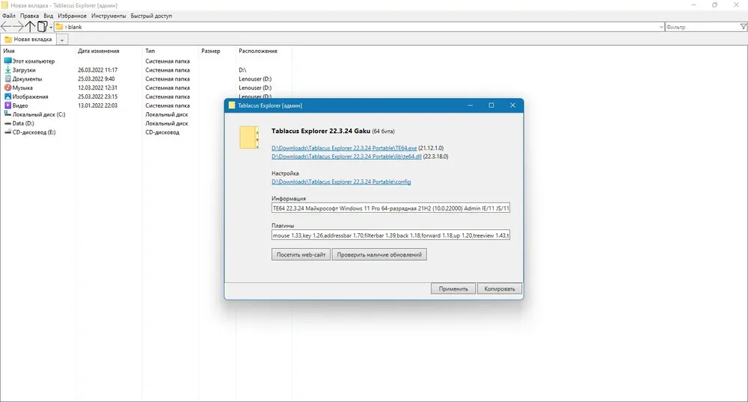The image size is (748, 402).
Task: Select the CD-дисковод (E:) entry name
Action: point(34,132)
